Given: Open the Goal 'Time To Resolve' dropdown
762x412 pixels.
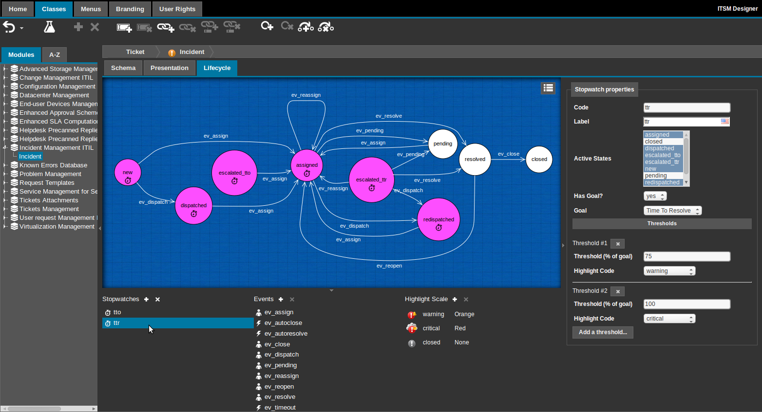Looking at the screenshot, I should [x=672, y=211].
